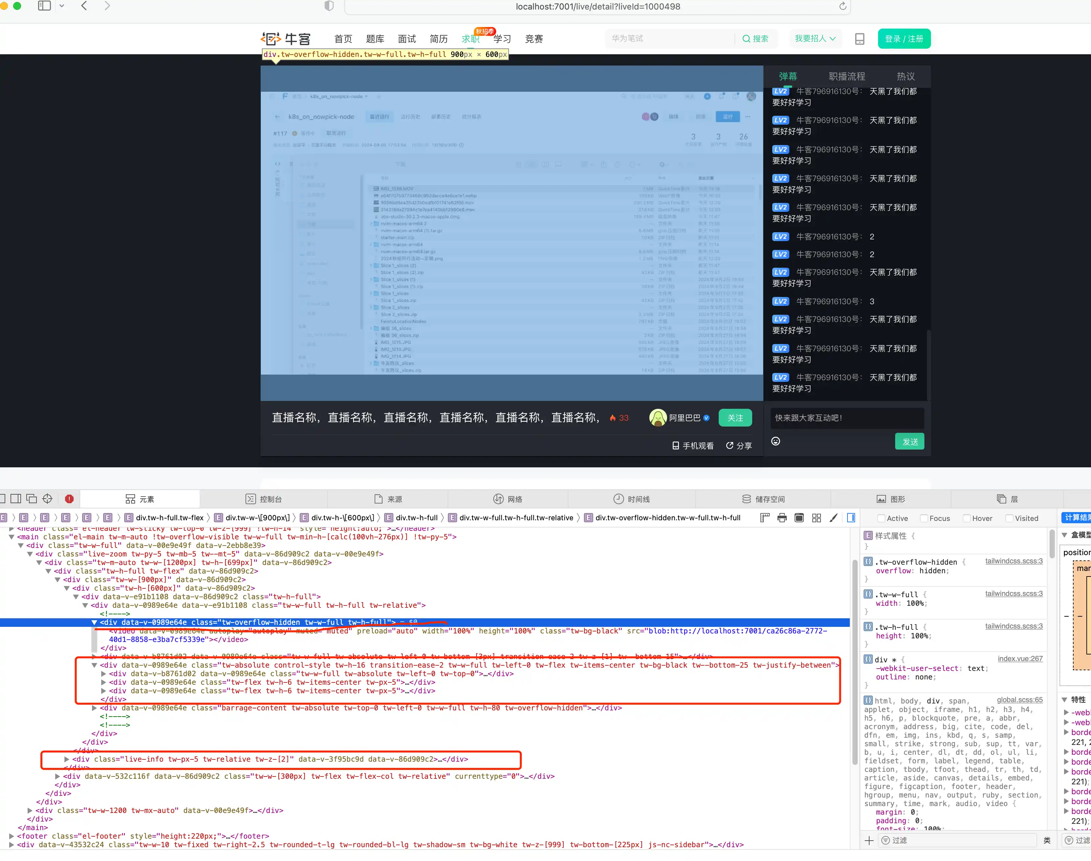Click the devtools styles panel scrollbar
Image resolution: width=1091 pixels, height=861 pixels.
click(1052, 544)
